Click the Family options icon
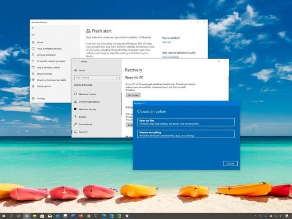Viewport: 292px width, 219px height. click(33, 86)
